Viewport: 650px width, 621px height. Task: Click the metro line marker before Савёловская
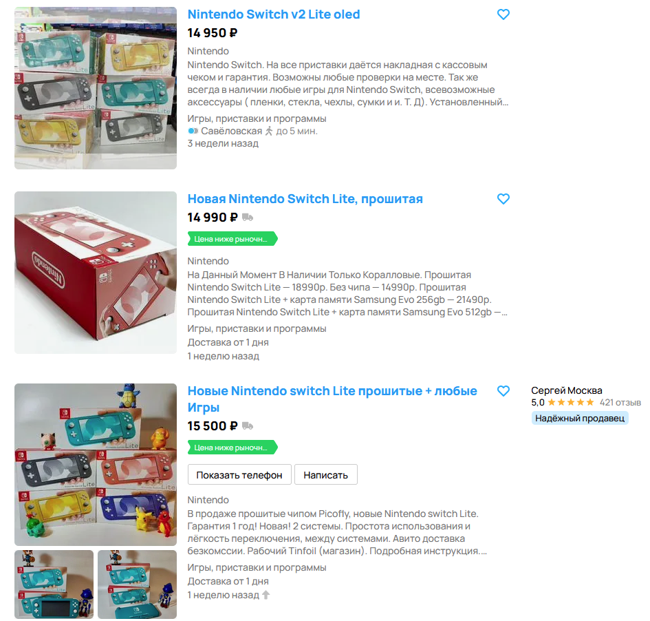[193, 131]
